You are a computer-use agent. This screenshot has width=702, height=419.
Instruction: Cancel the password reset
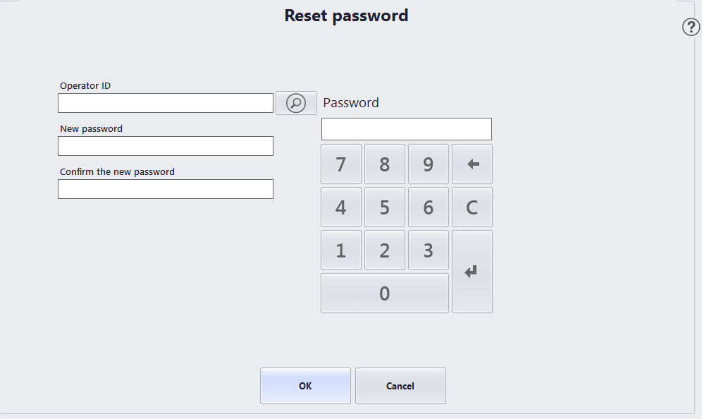tap(400, 386)
